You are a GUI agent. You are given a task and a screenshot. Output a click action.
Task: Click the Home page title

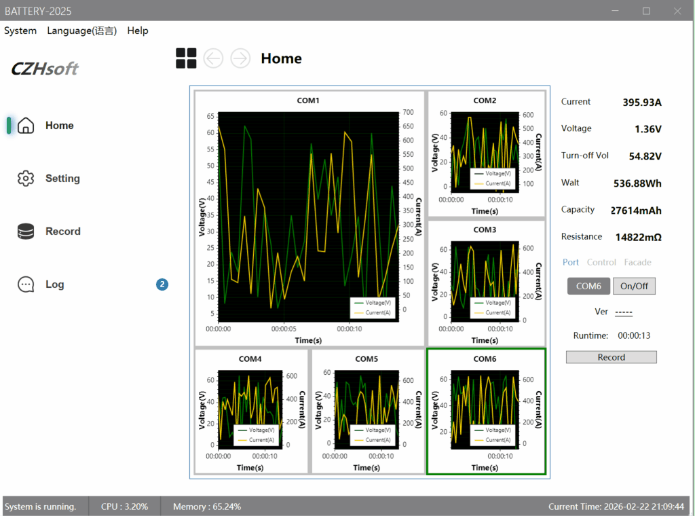(x=281, y=58)
